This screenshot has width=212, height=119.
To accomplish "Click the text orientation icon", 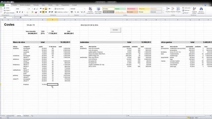I will pyautogui.click(x=50, y=9).
